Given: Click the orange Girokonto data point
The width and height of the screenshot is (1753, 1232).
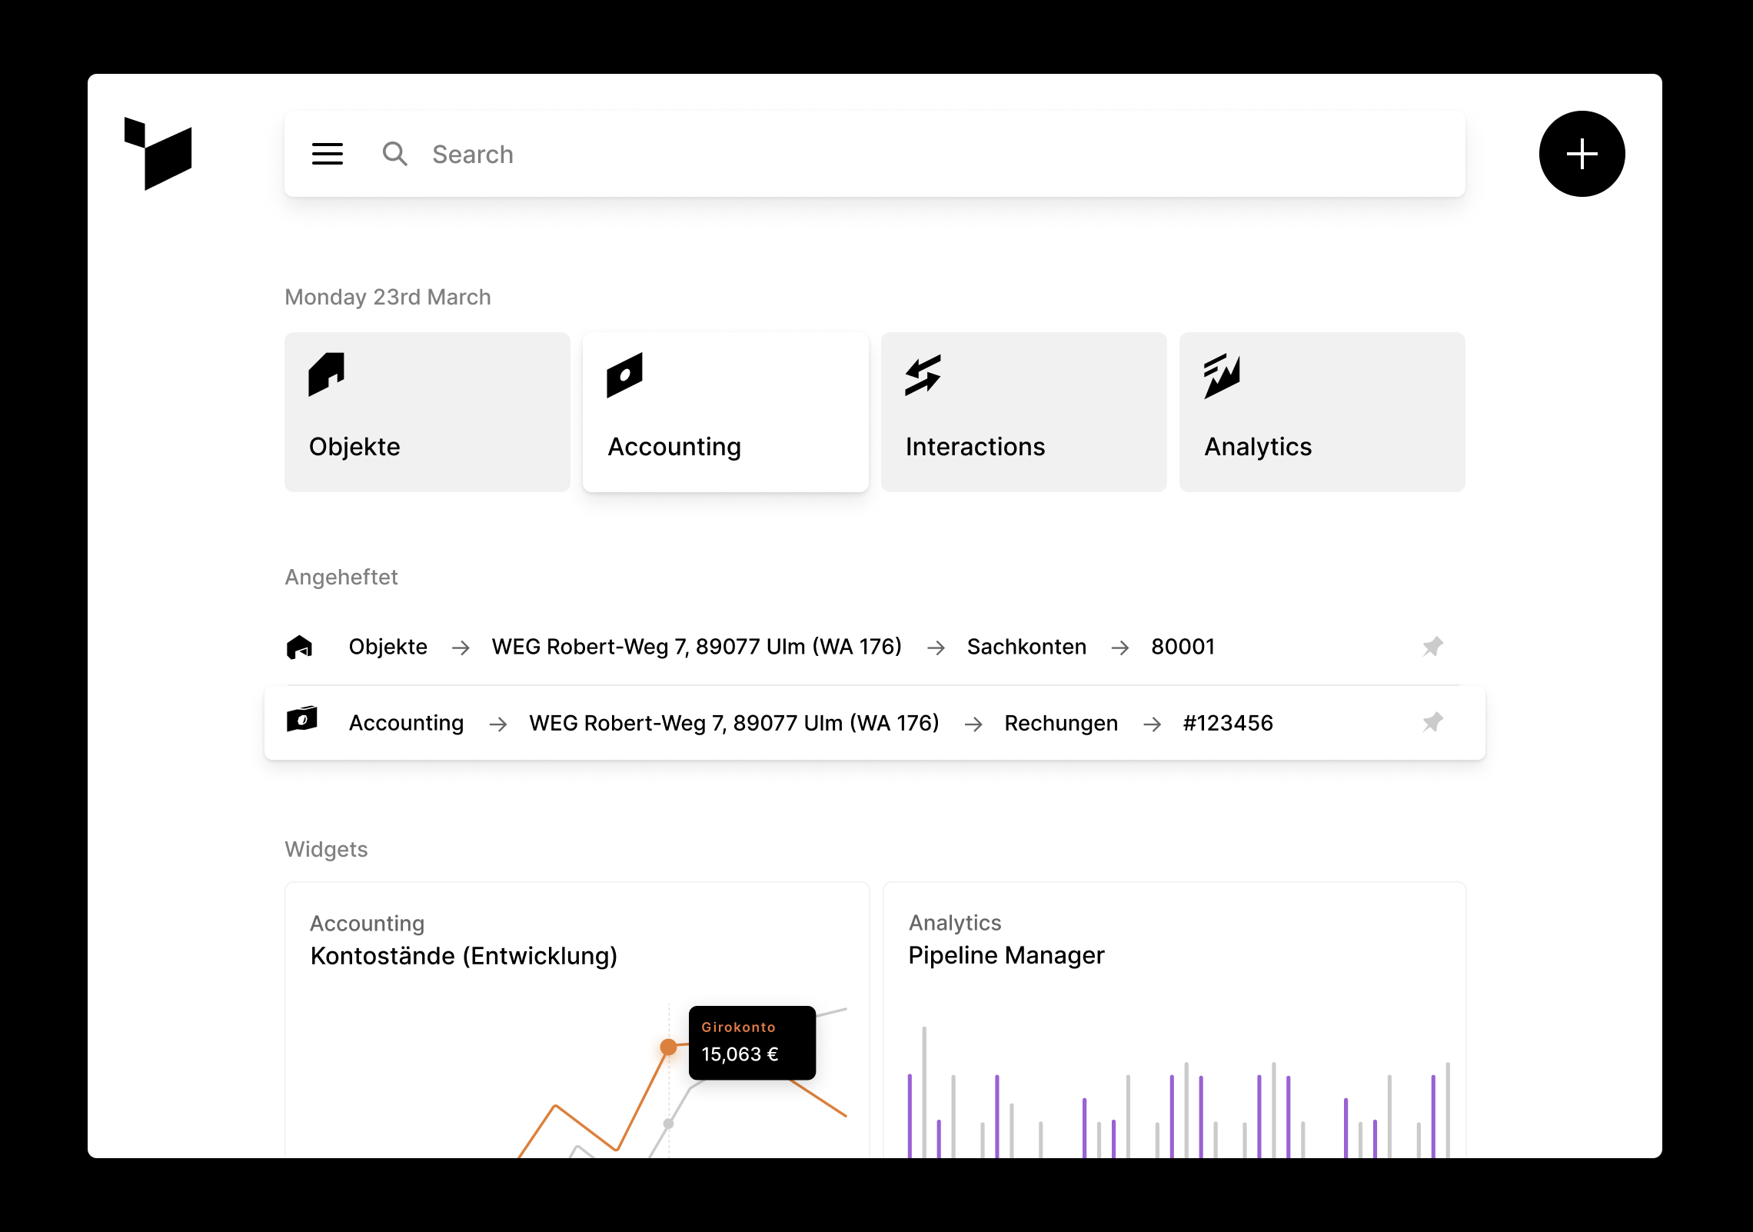Looking at the screenshot, I should pos(668,1047).
